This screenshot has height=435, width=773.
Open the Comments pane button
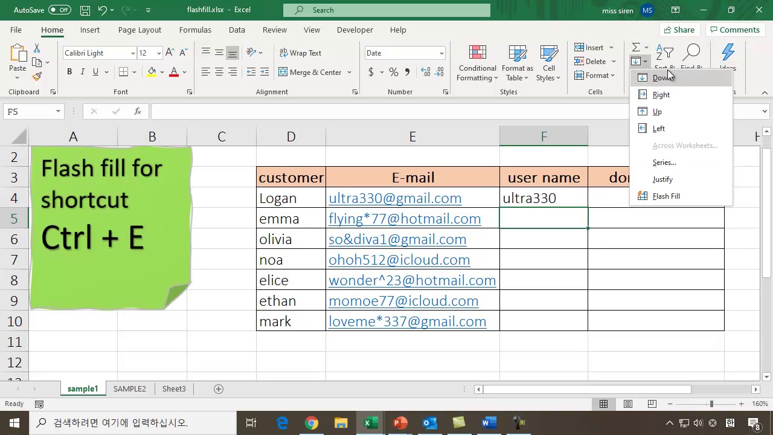[734, 30]
